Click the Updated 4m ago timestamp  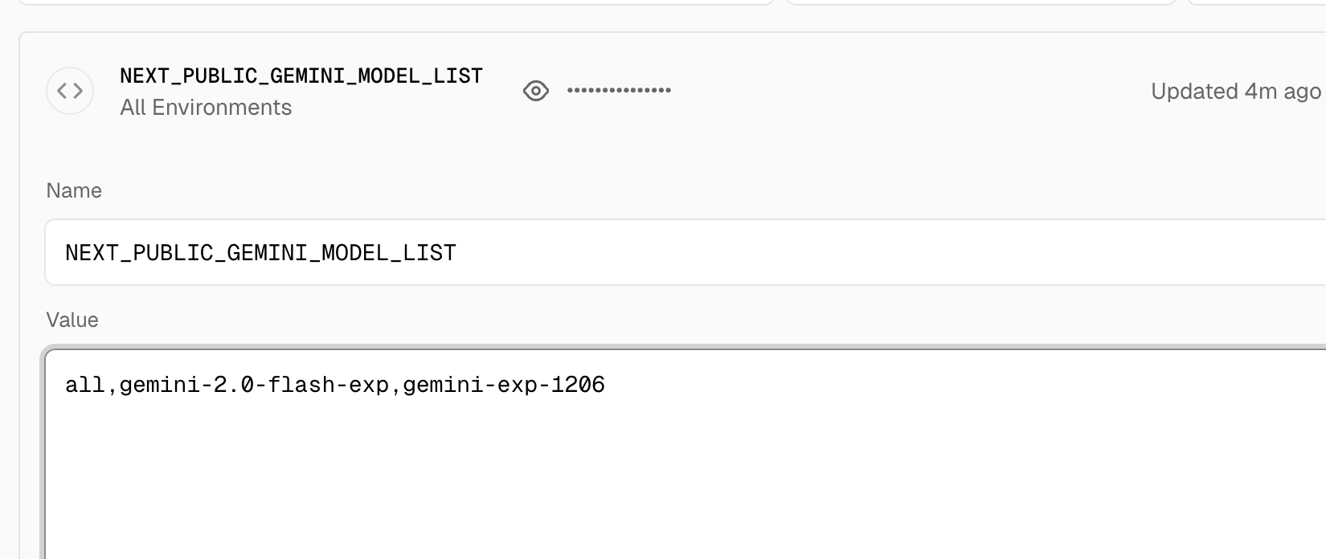click(1236, 92)
